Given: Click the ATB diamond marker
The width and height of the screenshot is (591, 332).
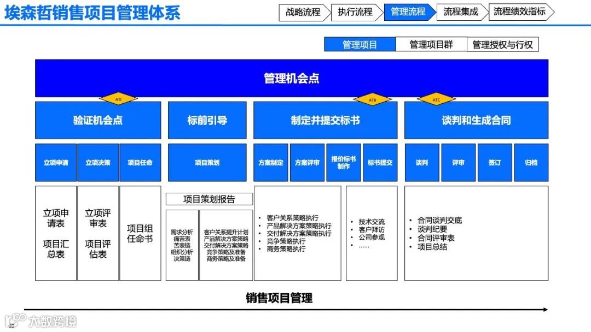Looking at the screenshot, I should [373, 100].
